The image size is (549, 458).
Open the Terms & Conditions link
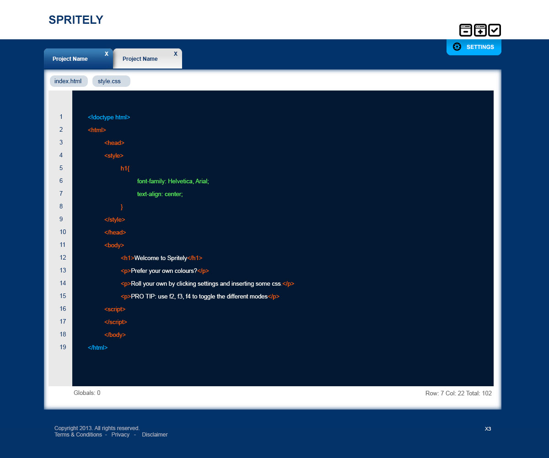[78, 435]
